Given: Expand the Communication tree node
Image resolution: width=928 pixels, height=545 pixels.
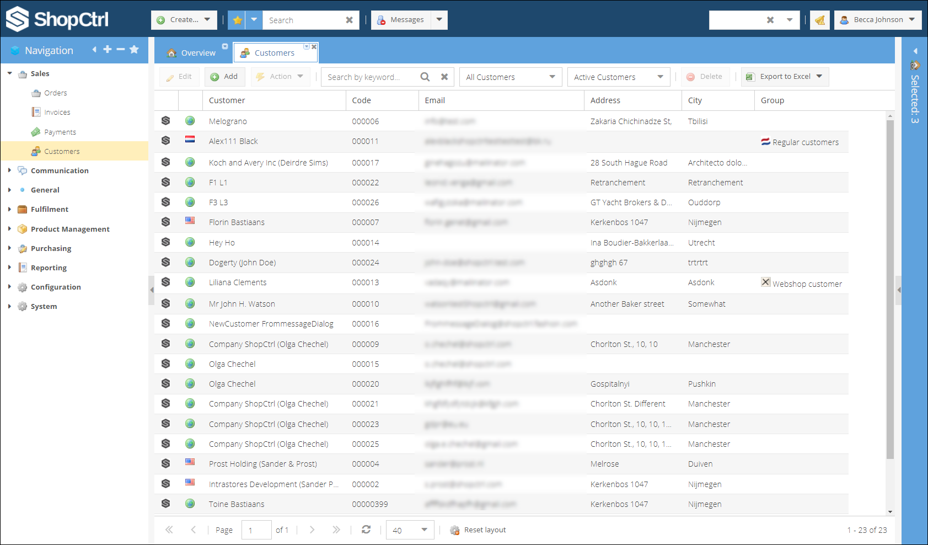Looking at the screenshot, I should [x=9, y=170].
